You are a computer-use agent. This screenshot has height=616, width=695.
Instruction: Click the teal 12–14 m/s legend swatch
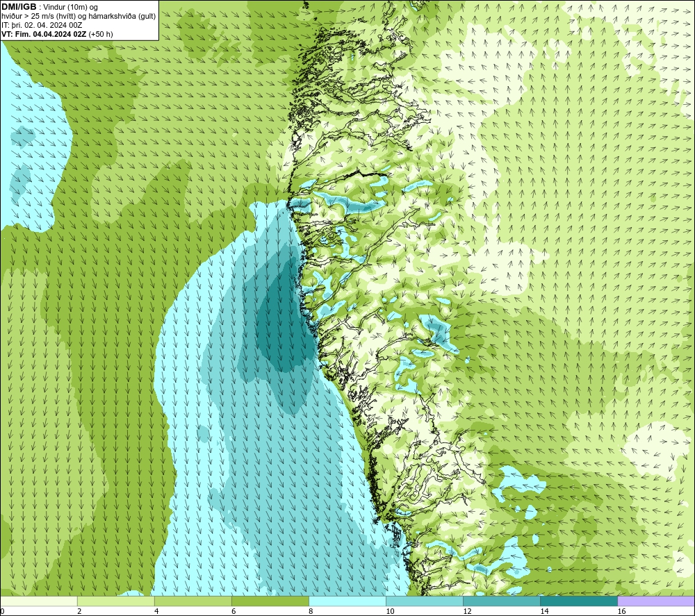tap(502, 601)
